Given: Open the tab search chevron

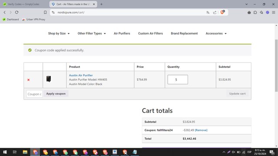Looking at the screenshot, I should pyautogui.click(x=246, y=4).
